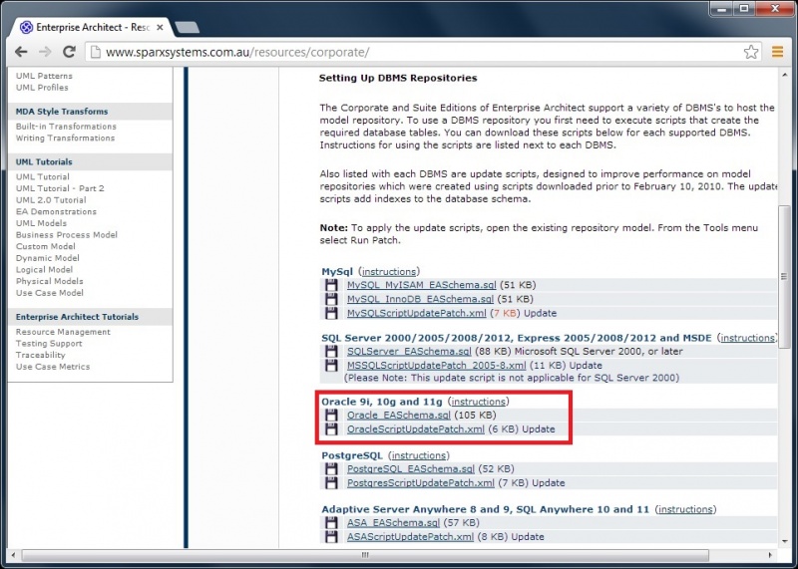Download PostgreSQL_EASchema.sql

click(x=411, y=468)
